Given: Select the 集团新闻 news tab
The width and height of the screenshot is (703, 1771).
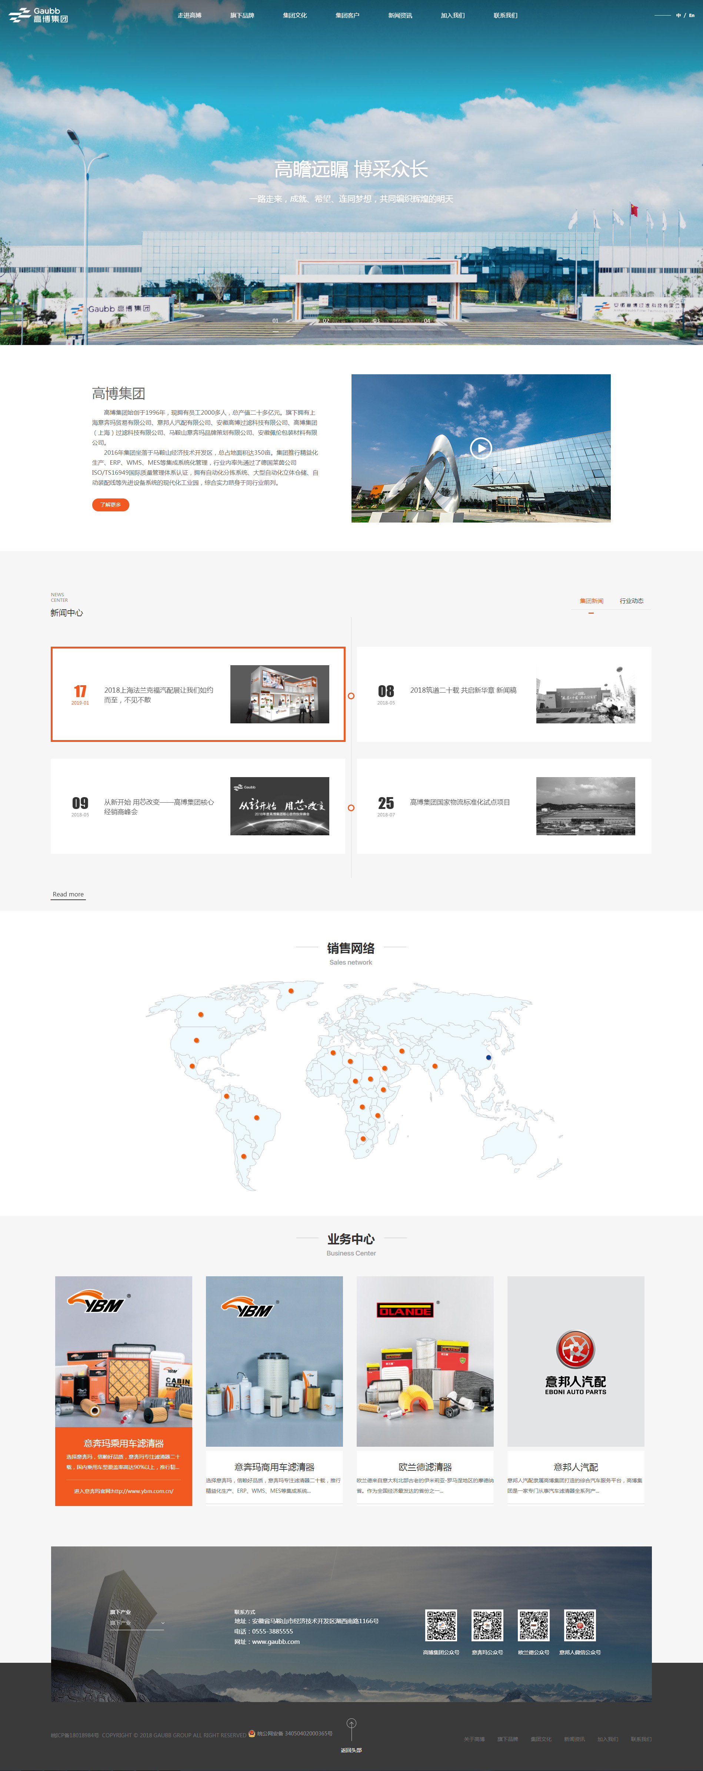Looking at the screenshot, I should point(591,601).
